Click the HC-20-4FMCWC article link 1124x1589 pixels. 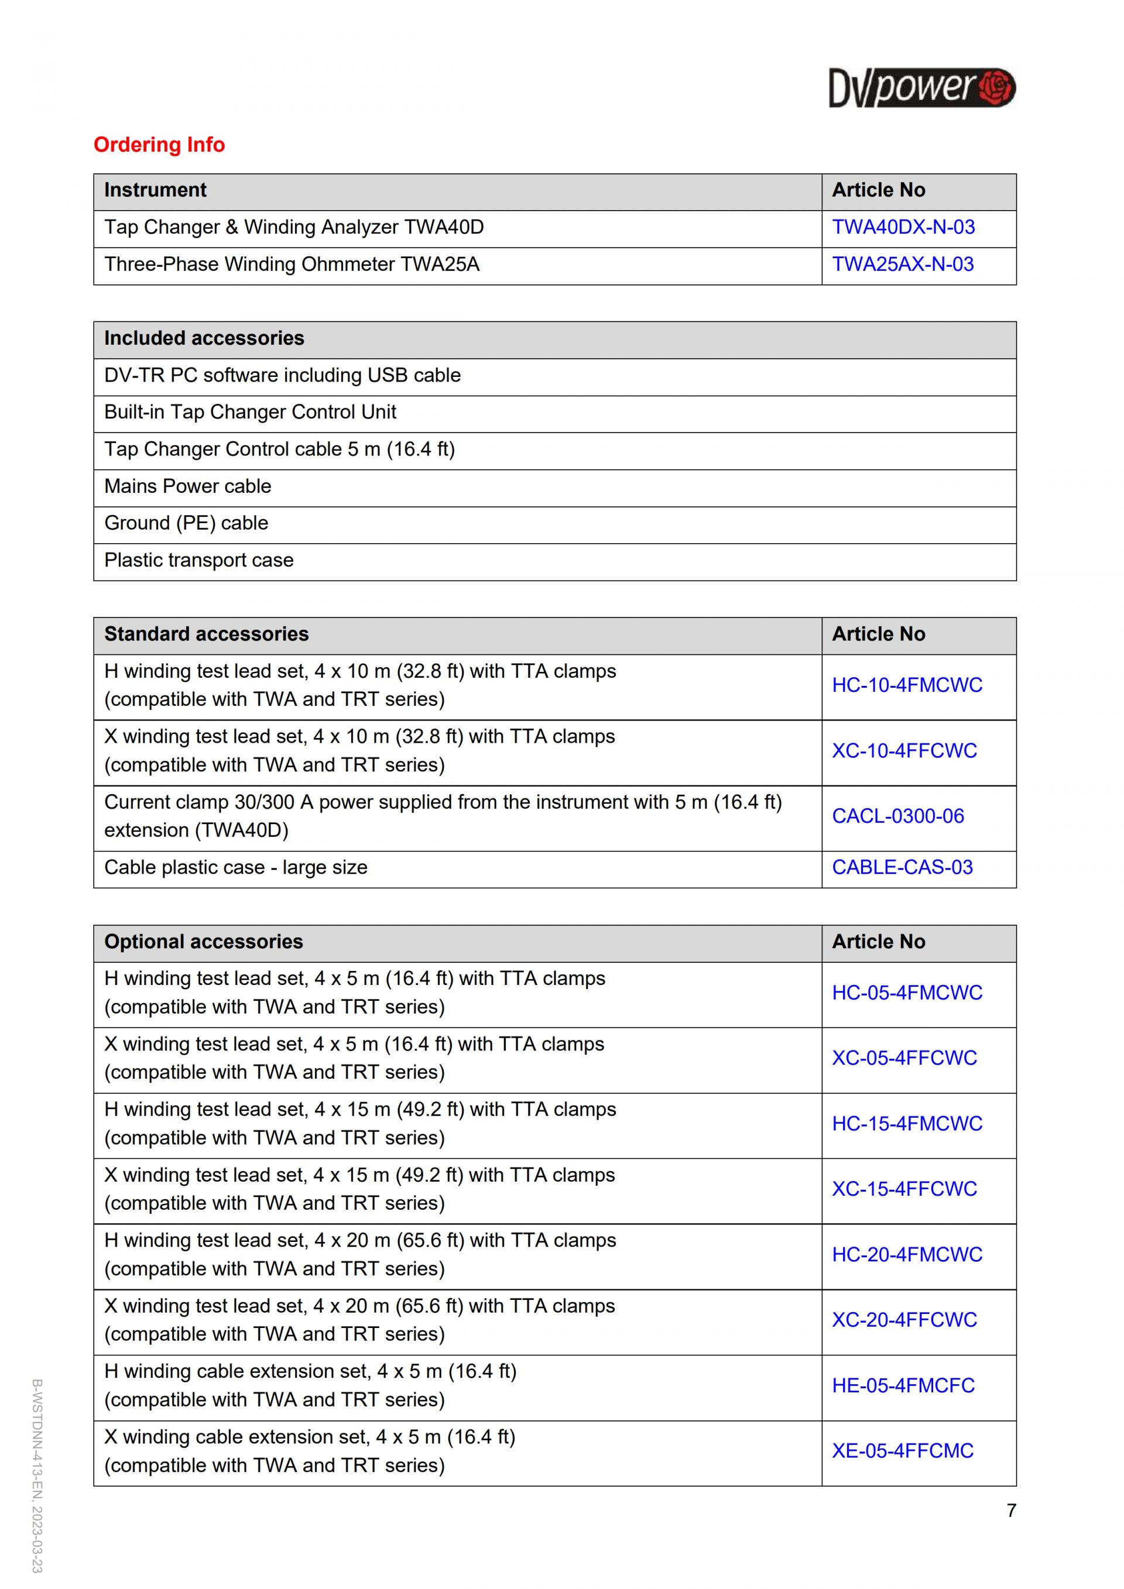(x=907, y=1254)
